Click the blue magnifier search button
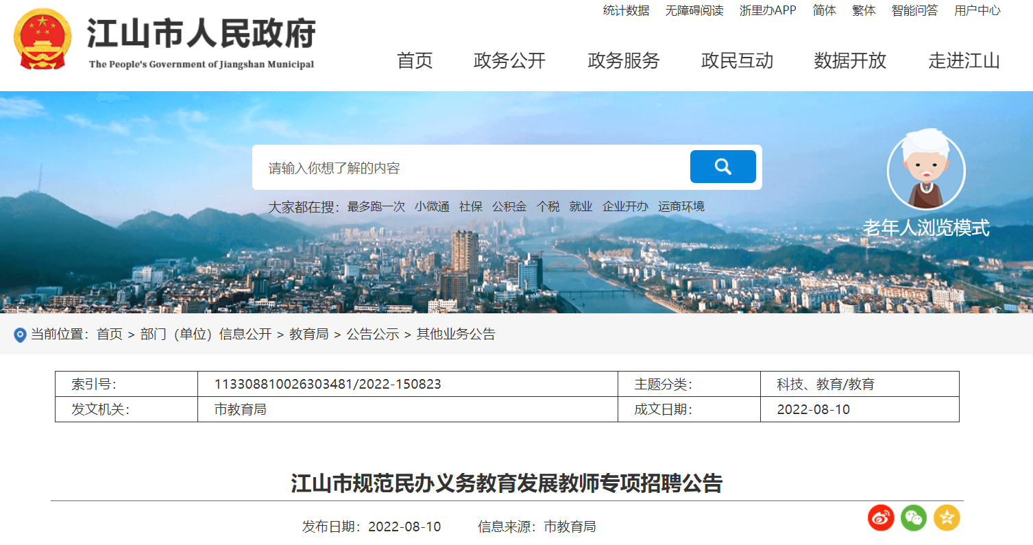 pyautogui.click(x=722, y=167)
